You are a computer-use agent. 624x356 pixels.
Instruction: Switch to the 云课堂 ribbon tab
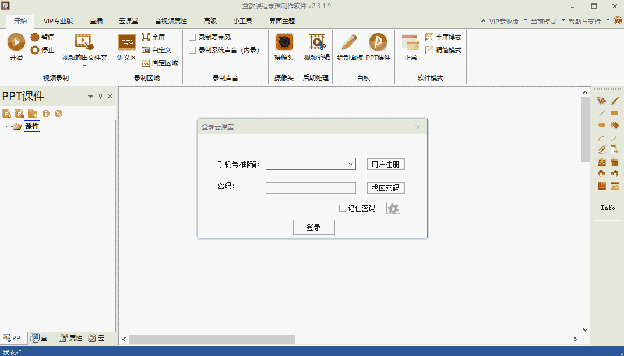pyautogui.click(x=128, y=21)
